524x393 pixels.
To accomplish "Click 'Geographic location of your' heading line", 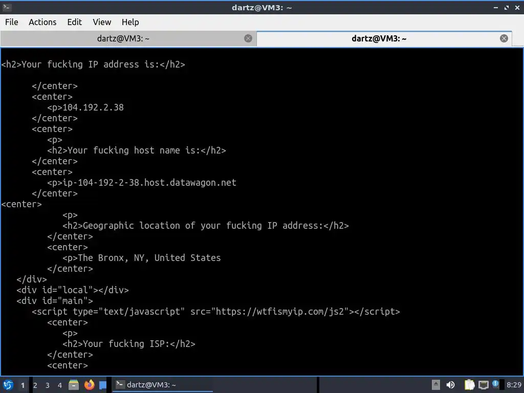I will 206,226.
